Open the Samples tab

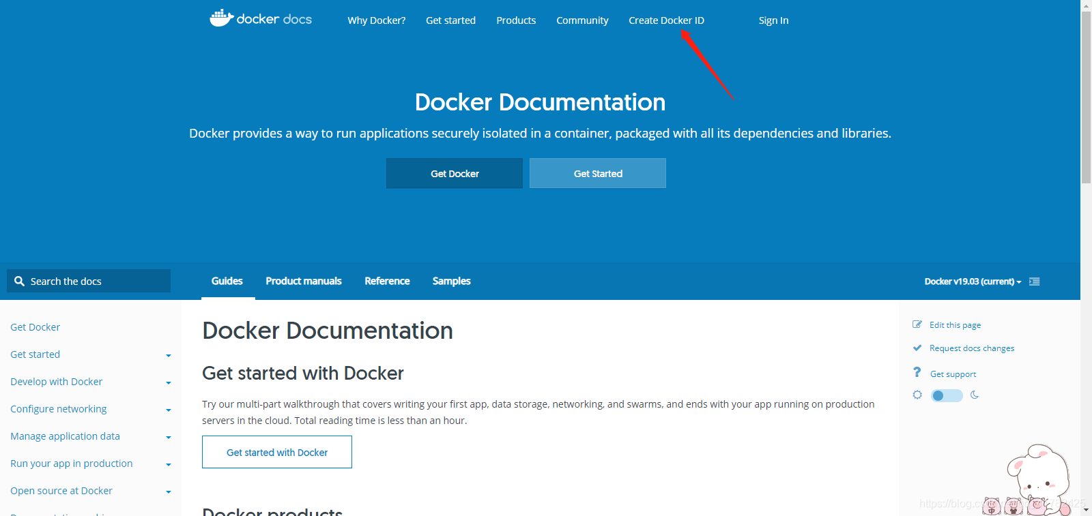[451, 281]
